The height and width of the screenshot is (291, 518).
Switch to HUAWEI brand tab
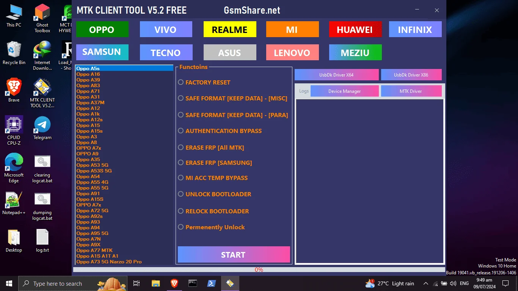pyautogui.click(x=355, y=29)
